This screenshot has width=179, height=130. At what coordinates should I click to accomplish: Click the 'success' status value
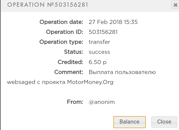tap(99, 52)
